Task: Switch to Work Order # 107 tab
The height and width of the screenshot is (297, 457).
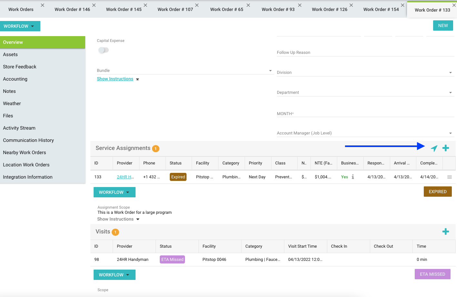Action: click(x=175, y=9)
